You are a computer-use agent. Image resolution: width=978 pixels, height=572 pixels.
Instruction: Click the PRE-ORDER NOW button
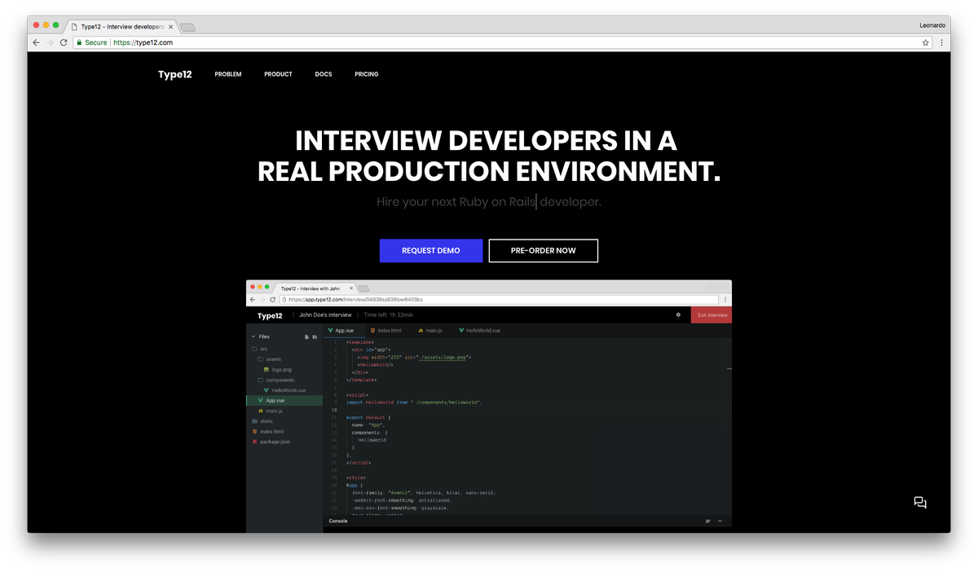(544, 251)
